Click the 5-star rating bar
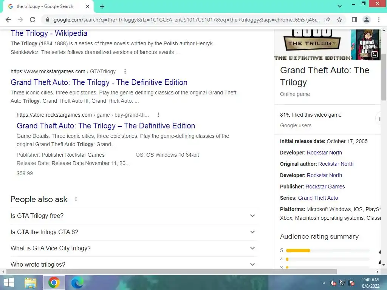The width and height of the screenshot is (387, 290). (328, 251)
